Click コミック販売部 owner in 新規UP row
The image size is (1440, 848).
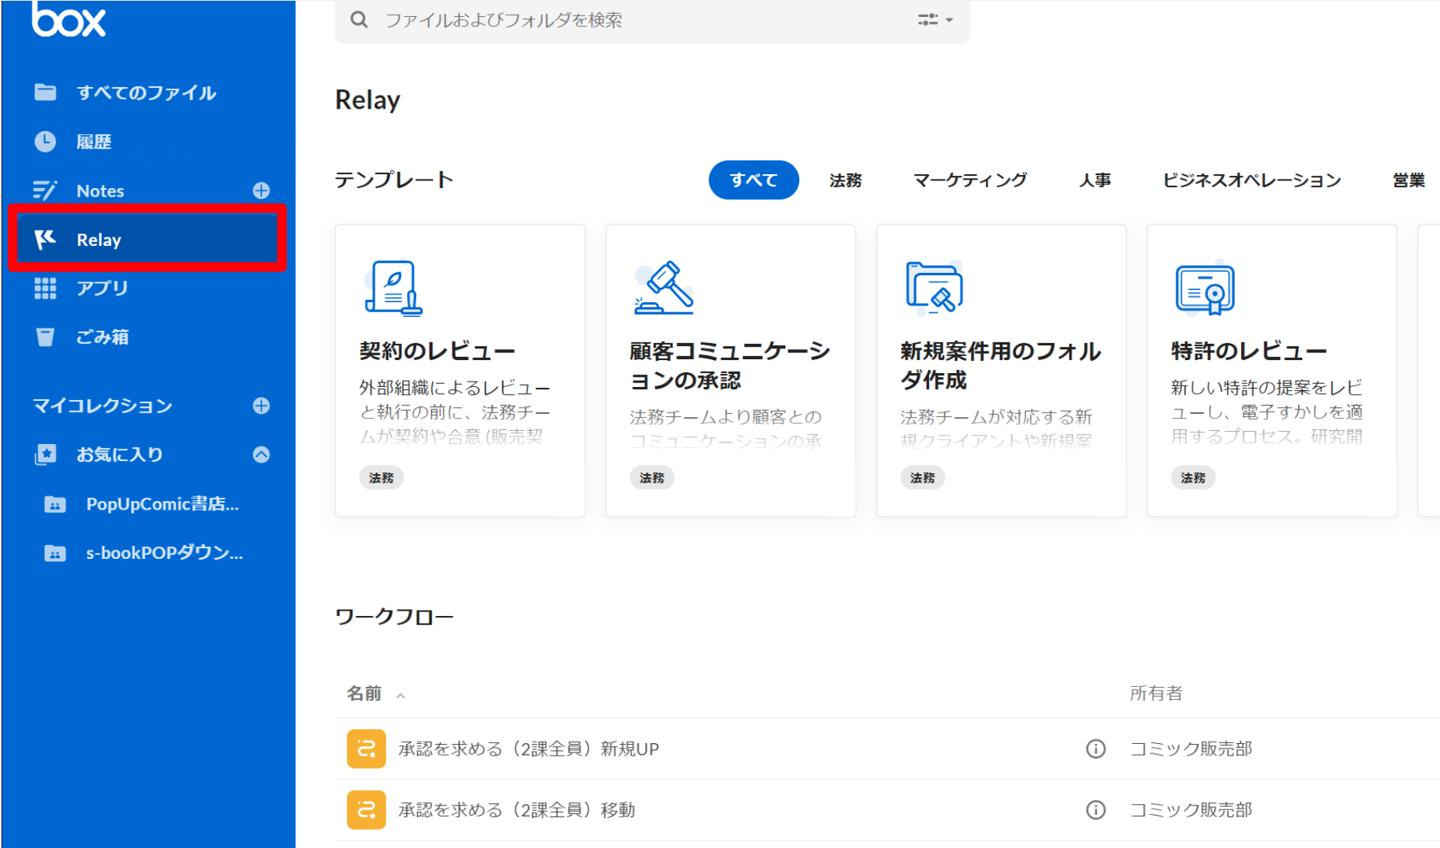click(x=1190, y=749)
